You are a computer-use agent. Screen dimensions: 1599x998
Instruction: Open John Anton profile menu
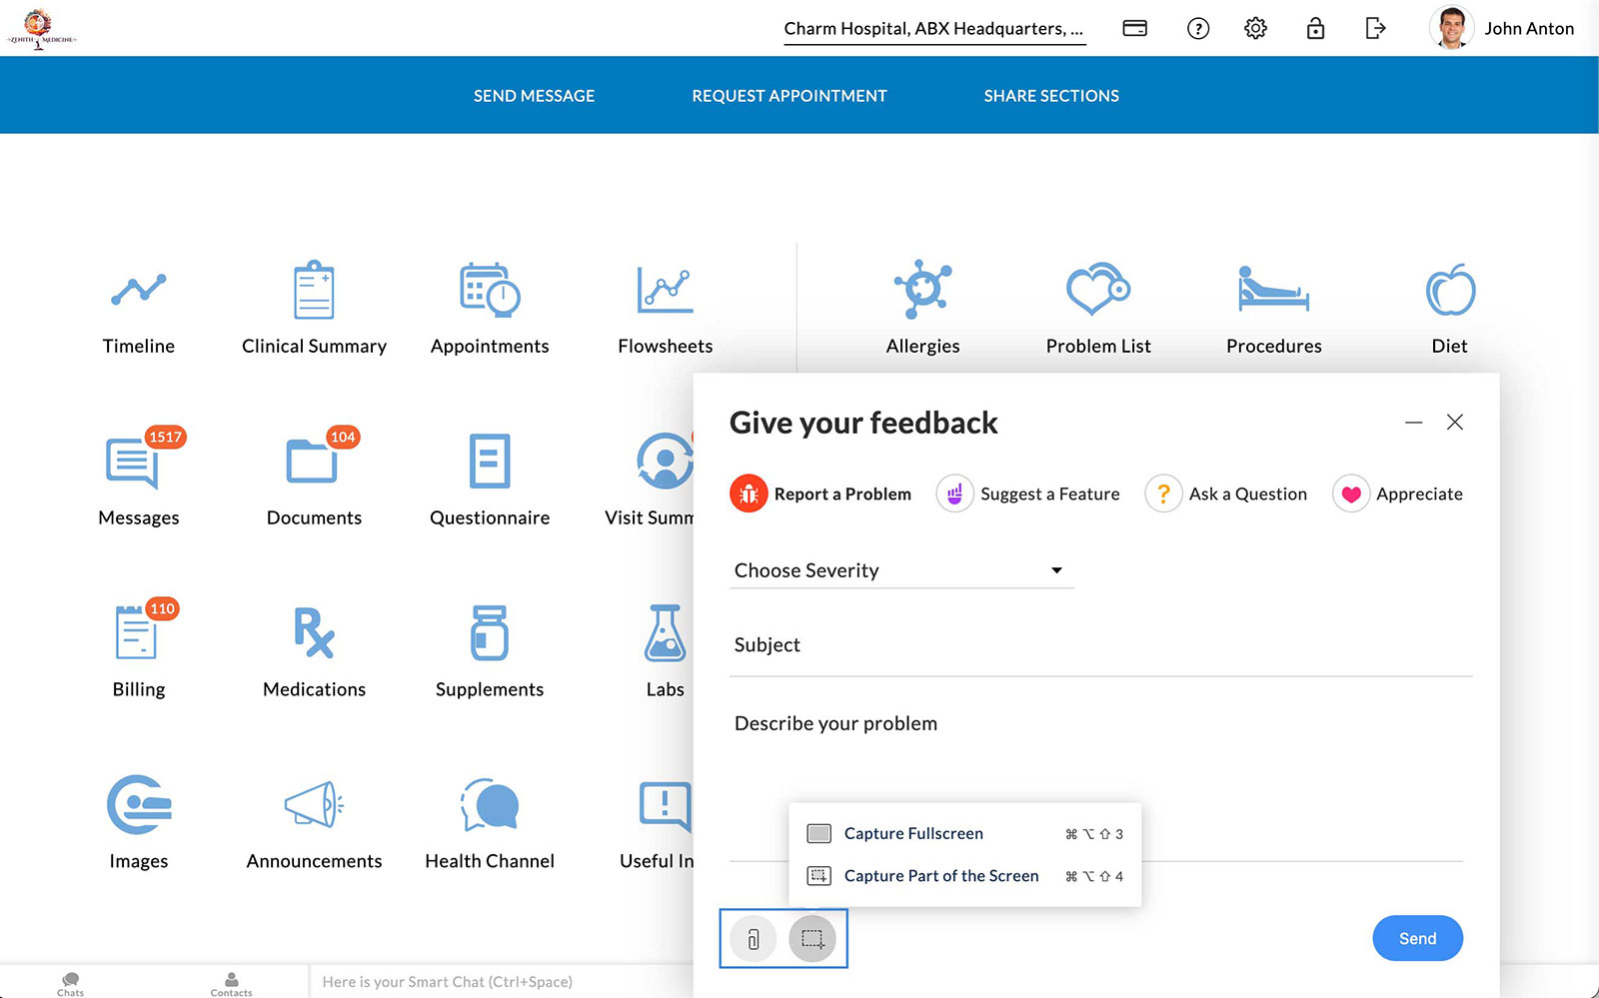click(1503, 28)
